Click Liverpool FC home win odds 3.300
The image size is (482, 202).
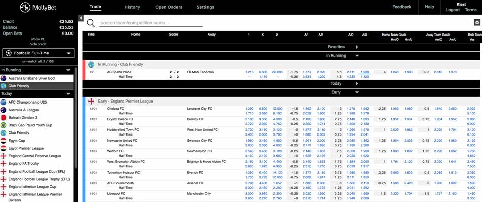[x=249, y=194]
